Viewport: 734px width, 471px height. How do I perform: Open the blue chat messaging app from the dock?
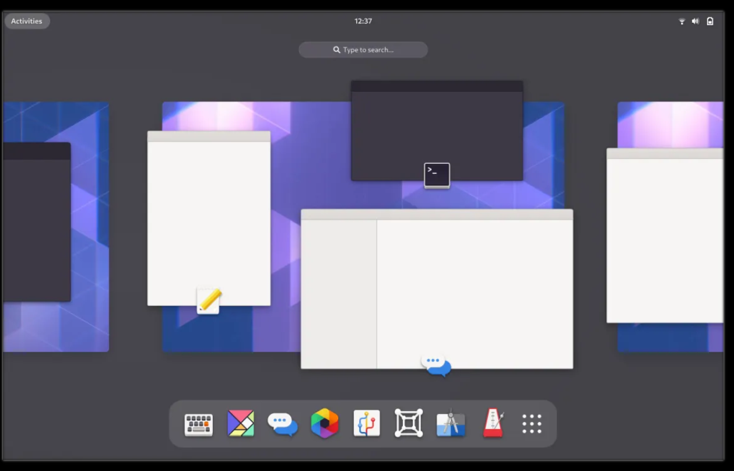tap(282, 423)
